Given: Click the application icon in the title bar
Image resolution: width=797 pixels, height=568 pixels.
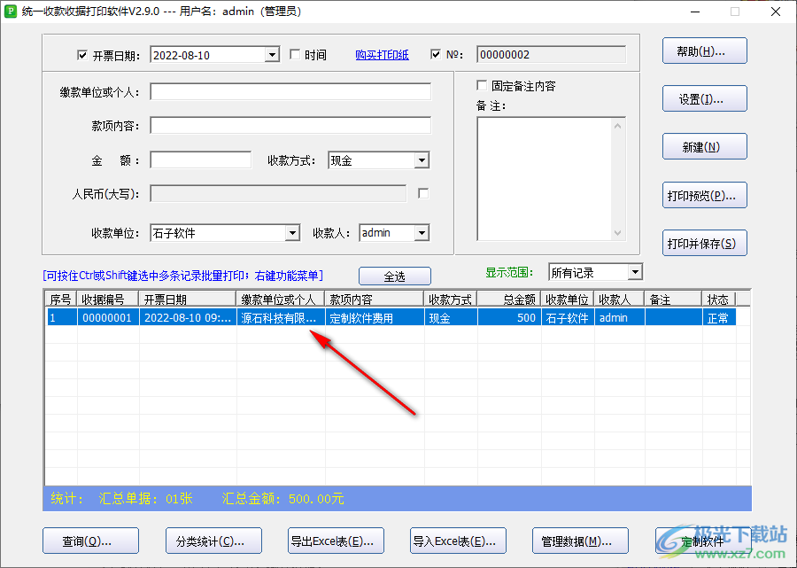Looking at the screenshot, I should (10, 12).
